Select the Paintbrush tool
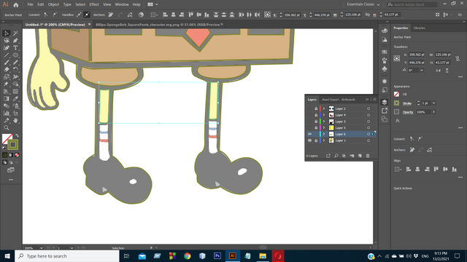 [x=7, y=63]
